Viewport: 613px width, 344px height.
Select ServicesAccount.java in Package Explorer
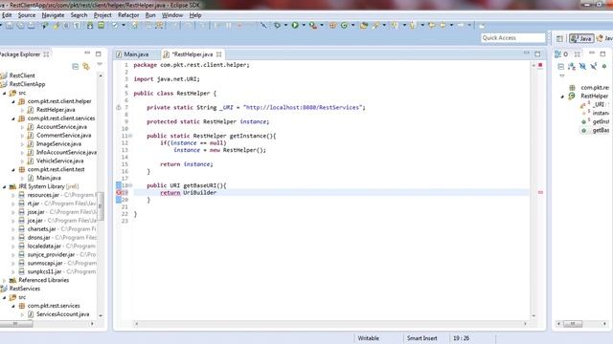(x=62, y=314)
